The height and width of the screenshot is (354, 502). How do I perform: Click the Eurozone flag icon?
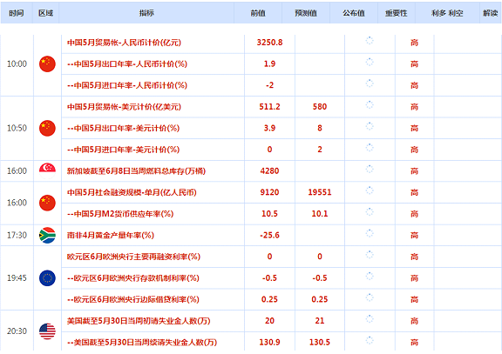pyautogui.click(x=47, y=278)
